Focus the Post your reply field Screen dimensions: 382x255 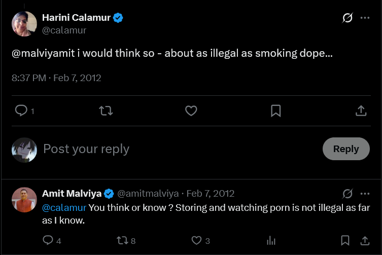pos(180,149)
